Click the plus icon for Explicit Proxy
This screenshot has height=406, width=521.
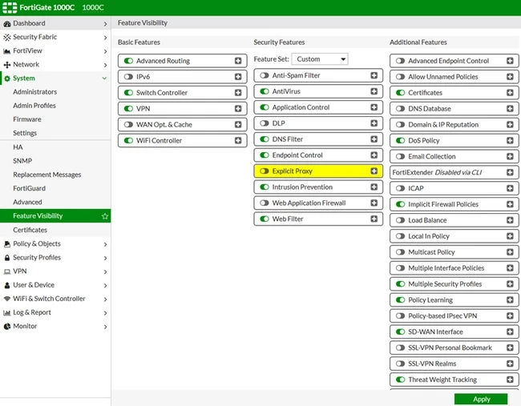pos(374,171)
